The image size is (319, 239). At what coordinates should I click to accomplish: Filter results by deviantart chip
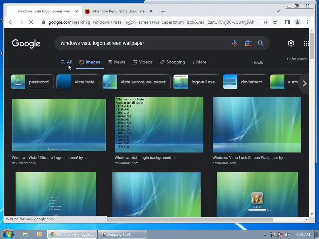click(245, 82)
